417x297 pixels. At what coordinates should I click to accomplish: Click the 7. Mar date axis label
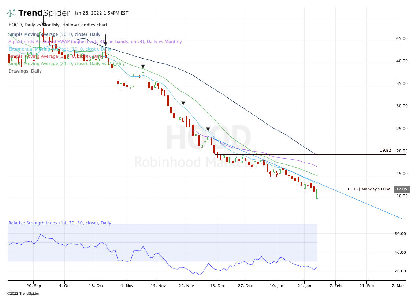click(398, 286)
